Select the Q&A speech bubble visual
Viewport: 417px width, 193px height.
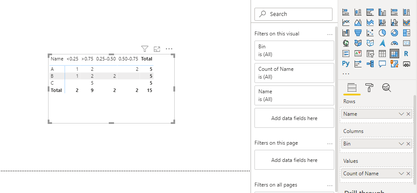382,63
